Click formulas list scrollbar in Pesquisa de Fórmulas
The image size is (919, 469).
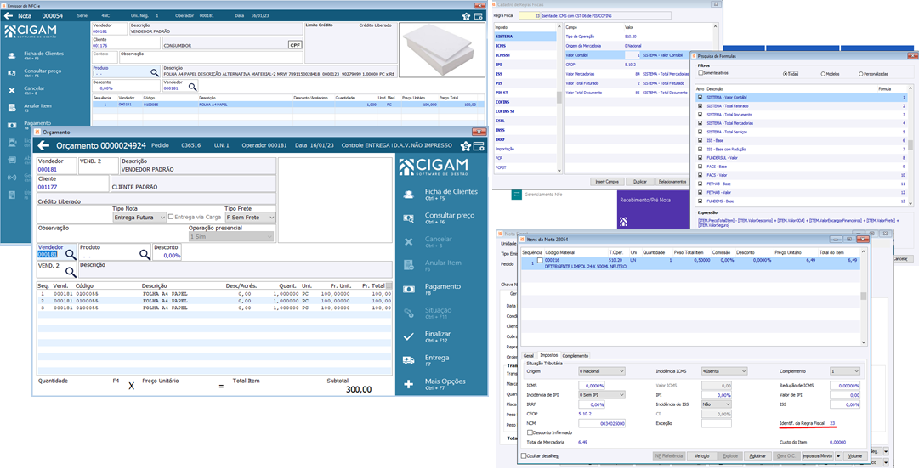coord(910,146)
